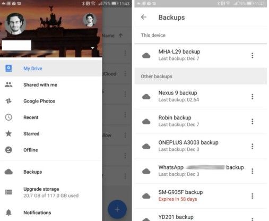Viewport: 269px width, 221px height.
Task: Tap the blue plus floating button
Action: tap(117, 209)
